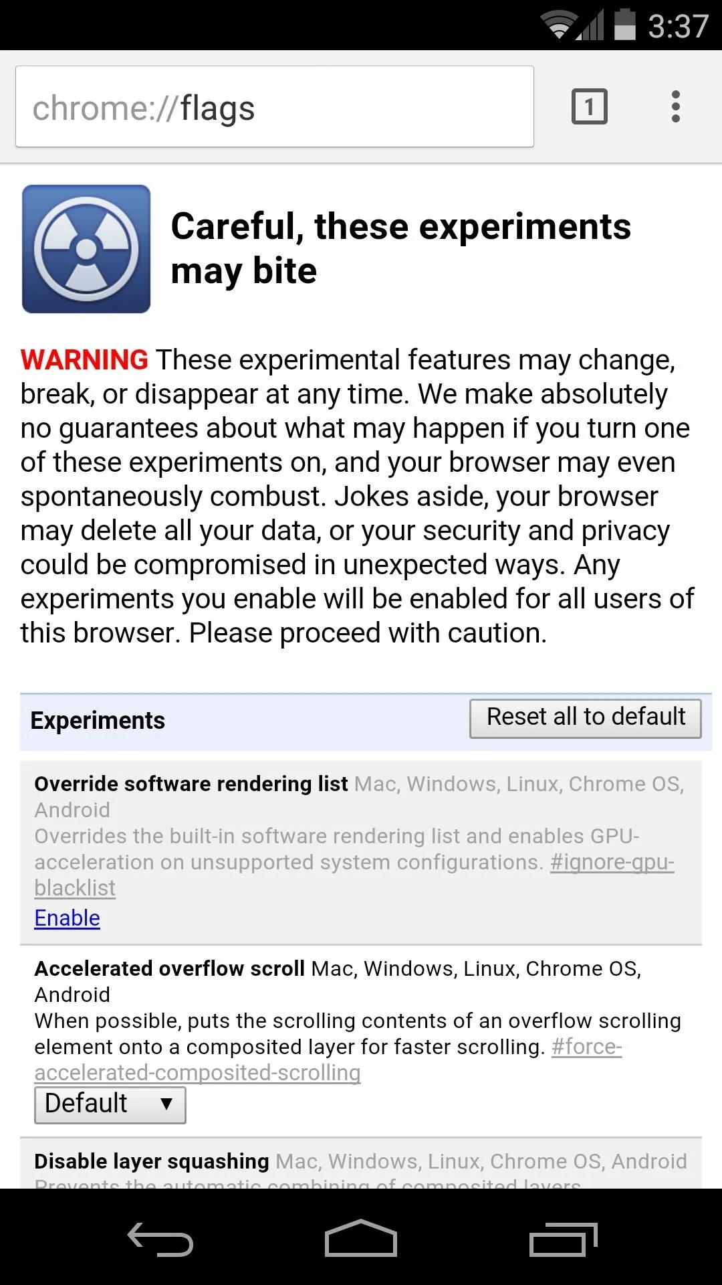This screenshot has height=1285, width=722.
Task: Click the Reset all to default button
Action: click(x=586, y=719)
